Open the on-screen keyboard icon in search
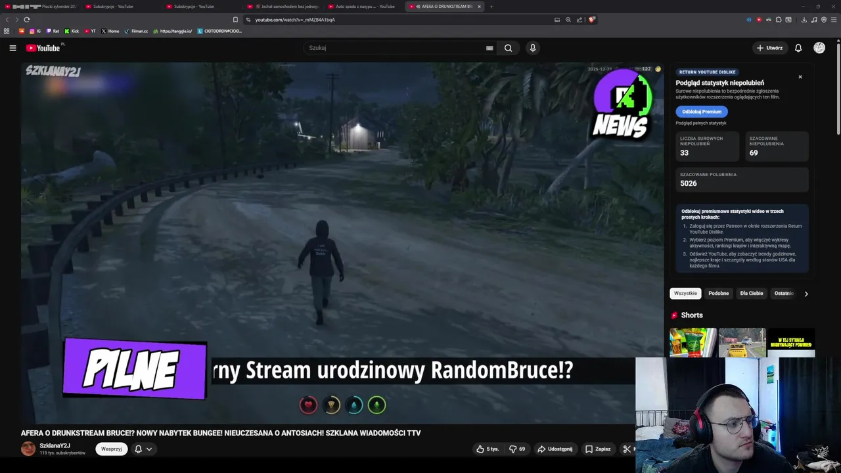 coord(489,48)
